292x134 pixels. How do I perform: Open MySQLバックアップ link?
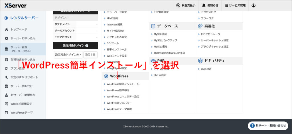tap(165, 40)
